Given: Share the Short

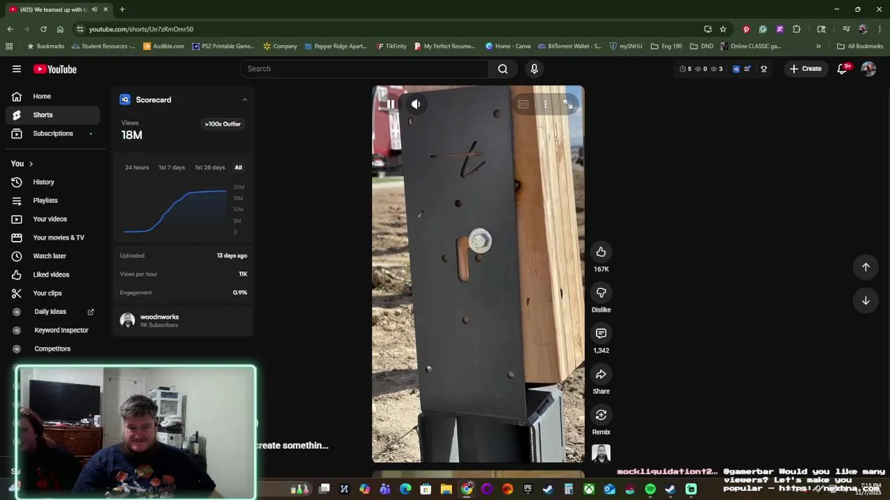Looking at the screenshot, I should tap(601, 374).
